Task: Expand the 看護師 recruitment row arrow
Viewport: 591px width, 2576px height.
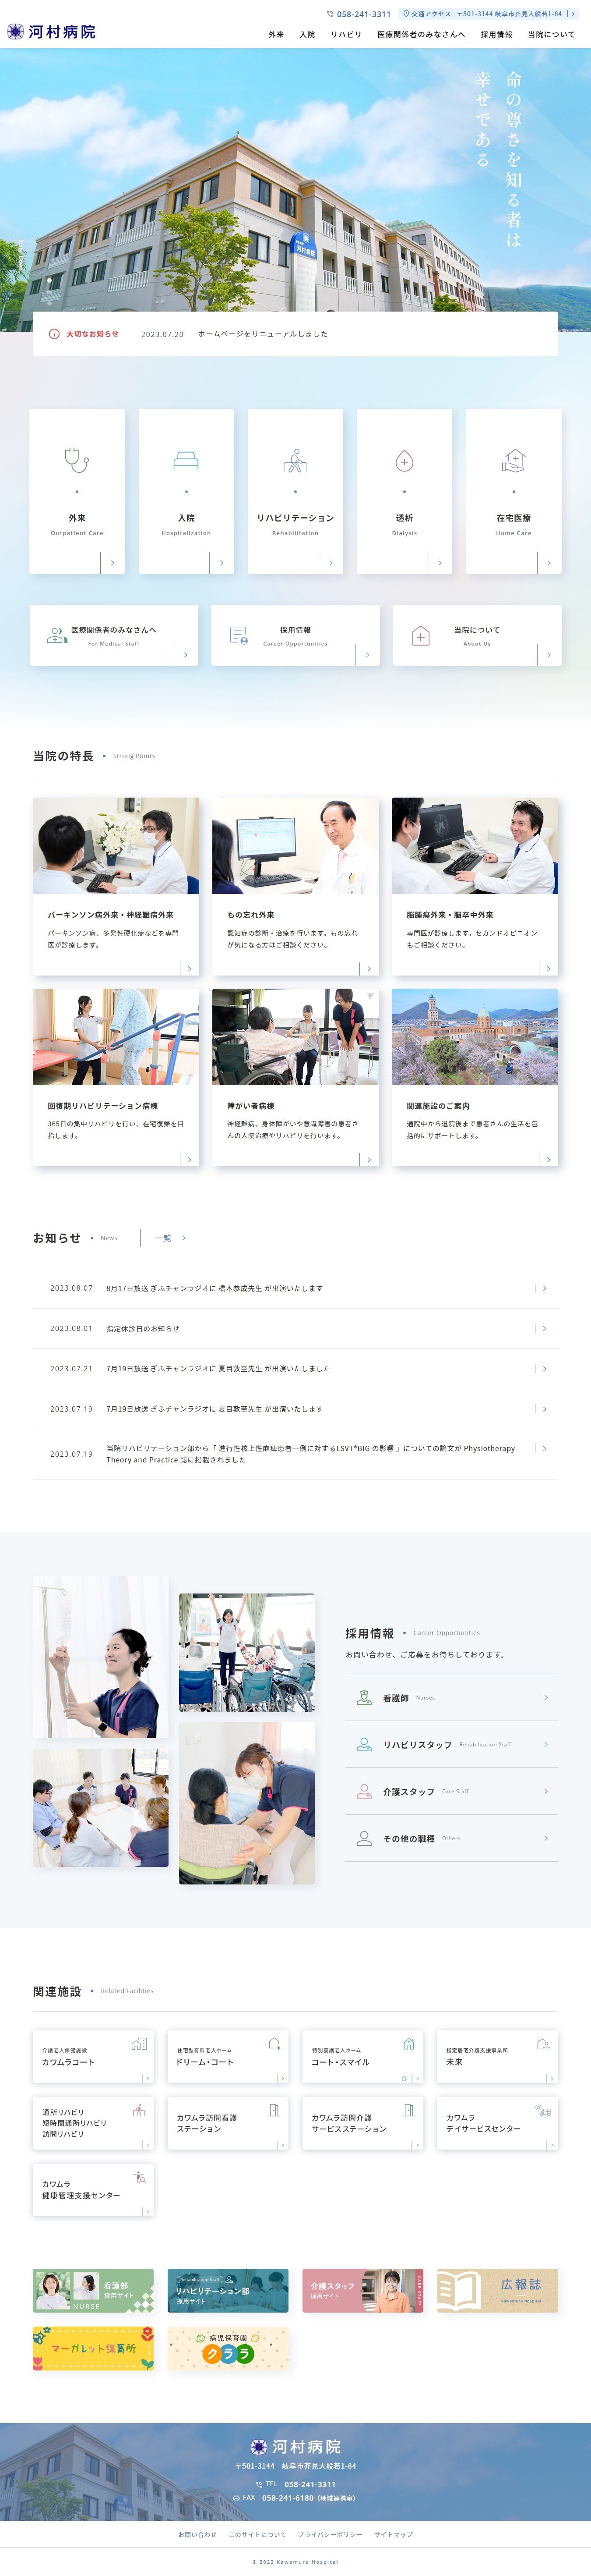Action: click(546, 1698)
